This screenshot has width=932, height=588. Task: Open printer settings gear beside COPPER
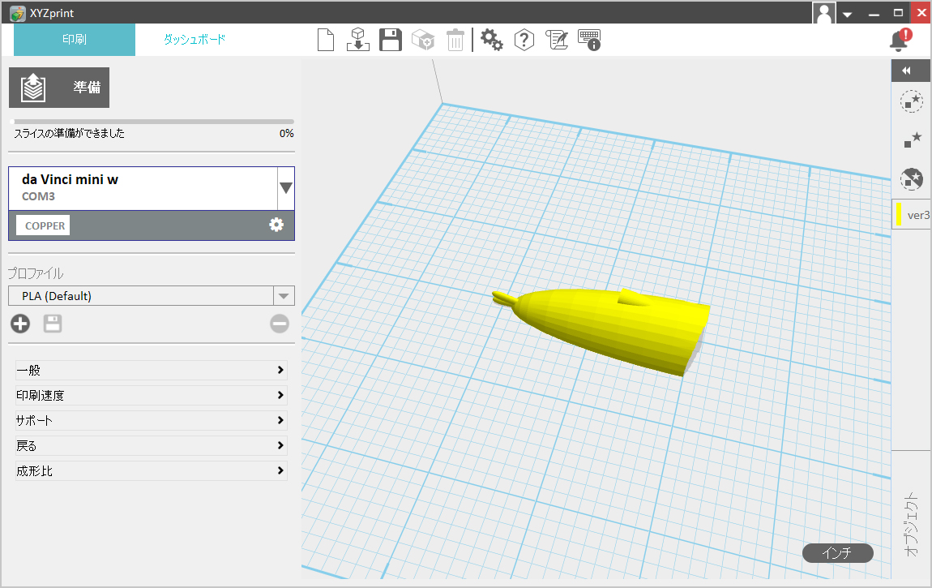coord(276,225)
